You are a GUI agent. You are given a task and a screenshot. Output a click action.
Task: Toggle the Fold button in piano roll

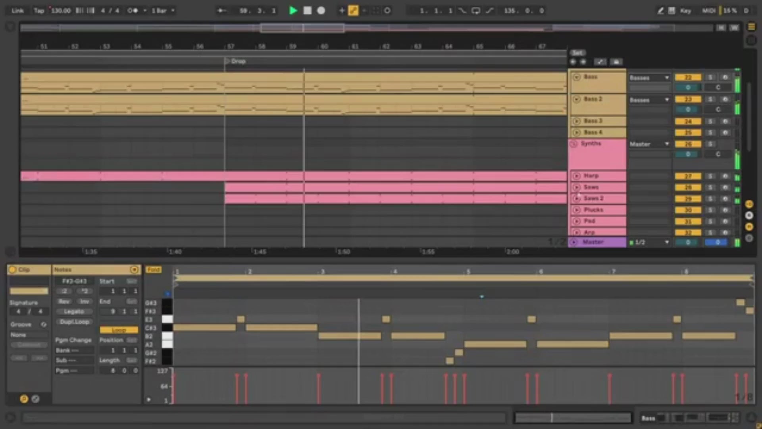click(153, 270)
